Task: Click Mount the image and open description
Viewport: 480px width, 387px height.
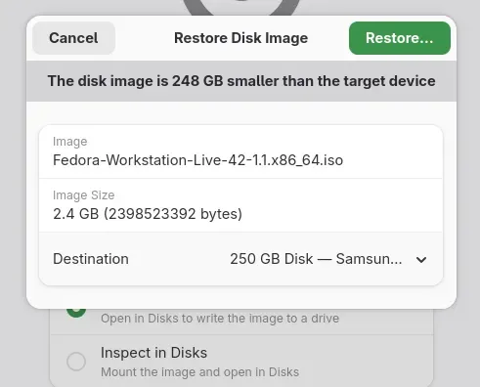Action: (199, 372)
